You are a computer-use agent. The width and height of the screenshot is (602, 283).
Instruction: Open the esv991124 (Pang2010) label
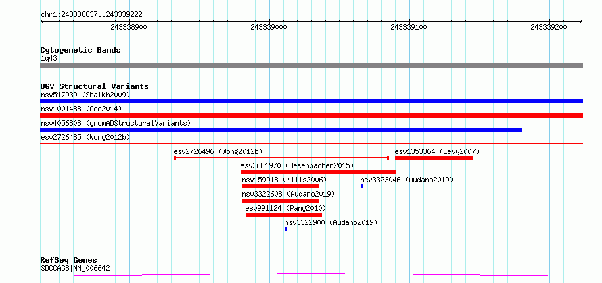tap(285, 208)
